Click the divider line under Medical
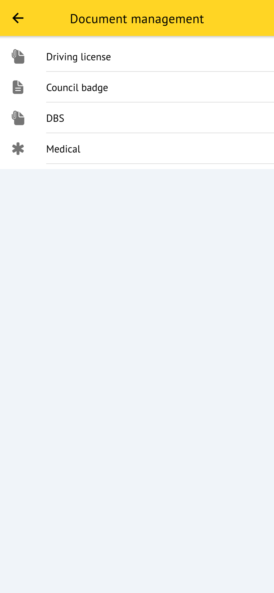This screenshot has width=274, height=593. pos(160,164)
